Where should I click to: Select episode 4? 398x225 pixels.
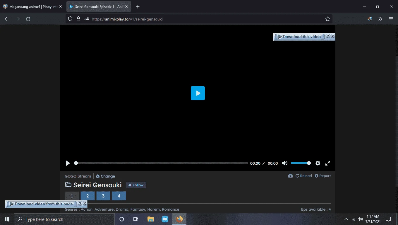[x=119, y=196]
